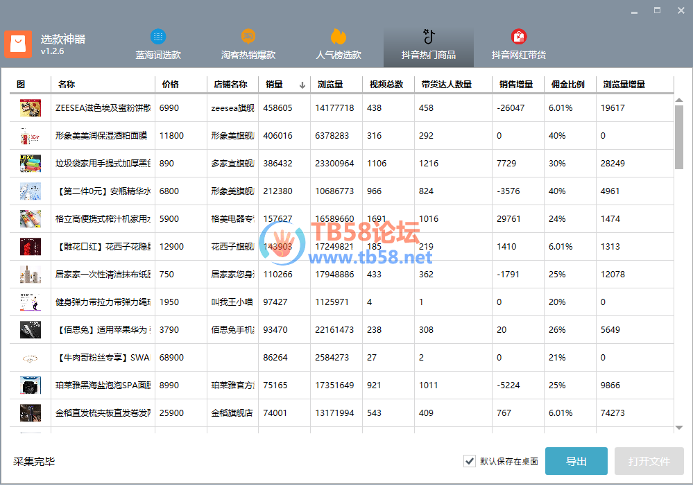Click the 蓝海词选款 blue circle icon
This screenshot has height=486, width=693.
click(157, 36)
